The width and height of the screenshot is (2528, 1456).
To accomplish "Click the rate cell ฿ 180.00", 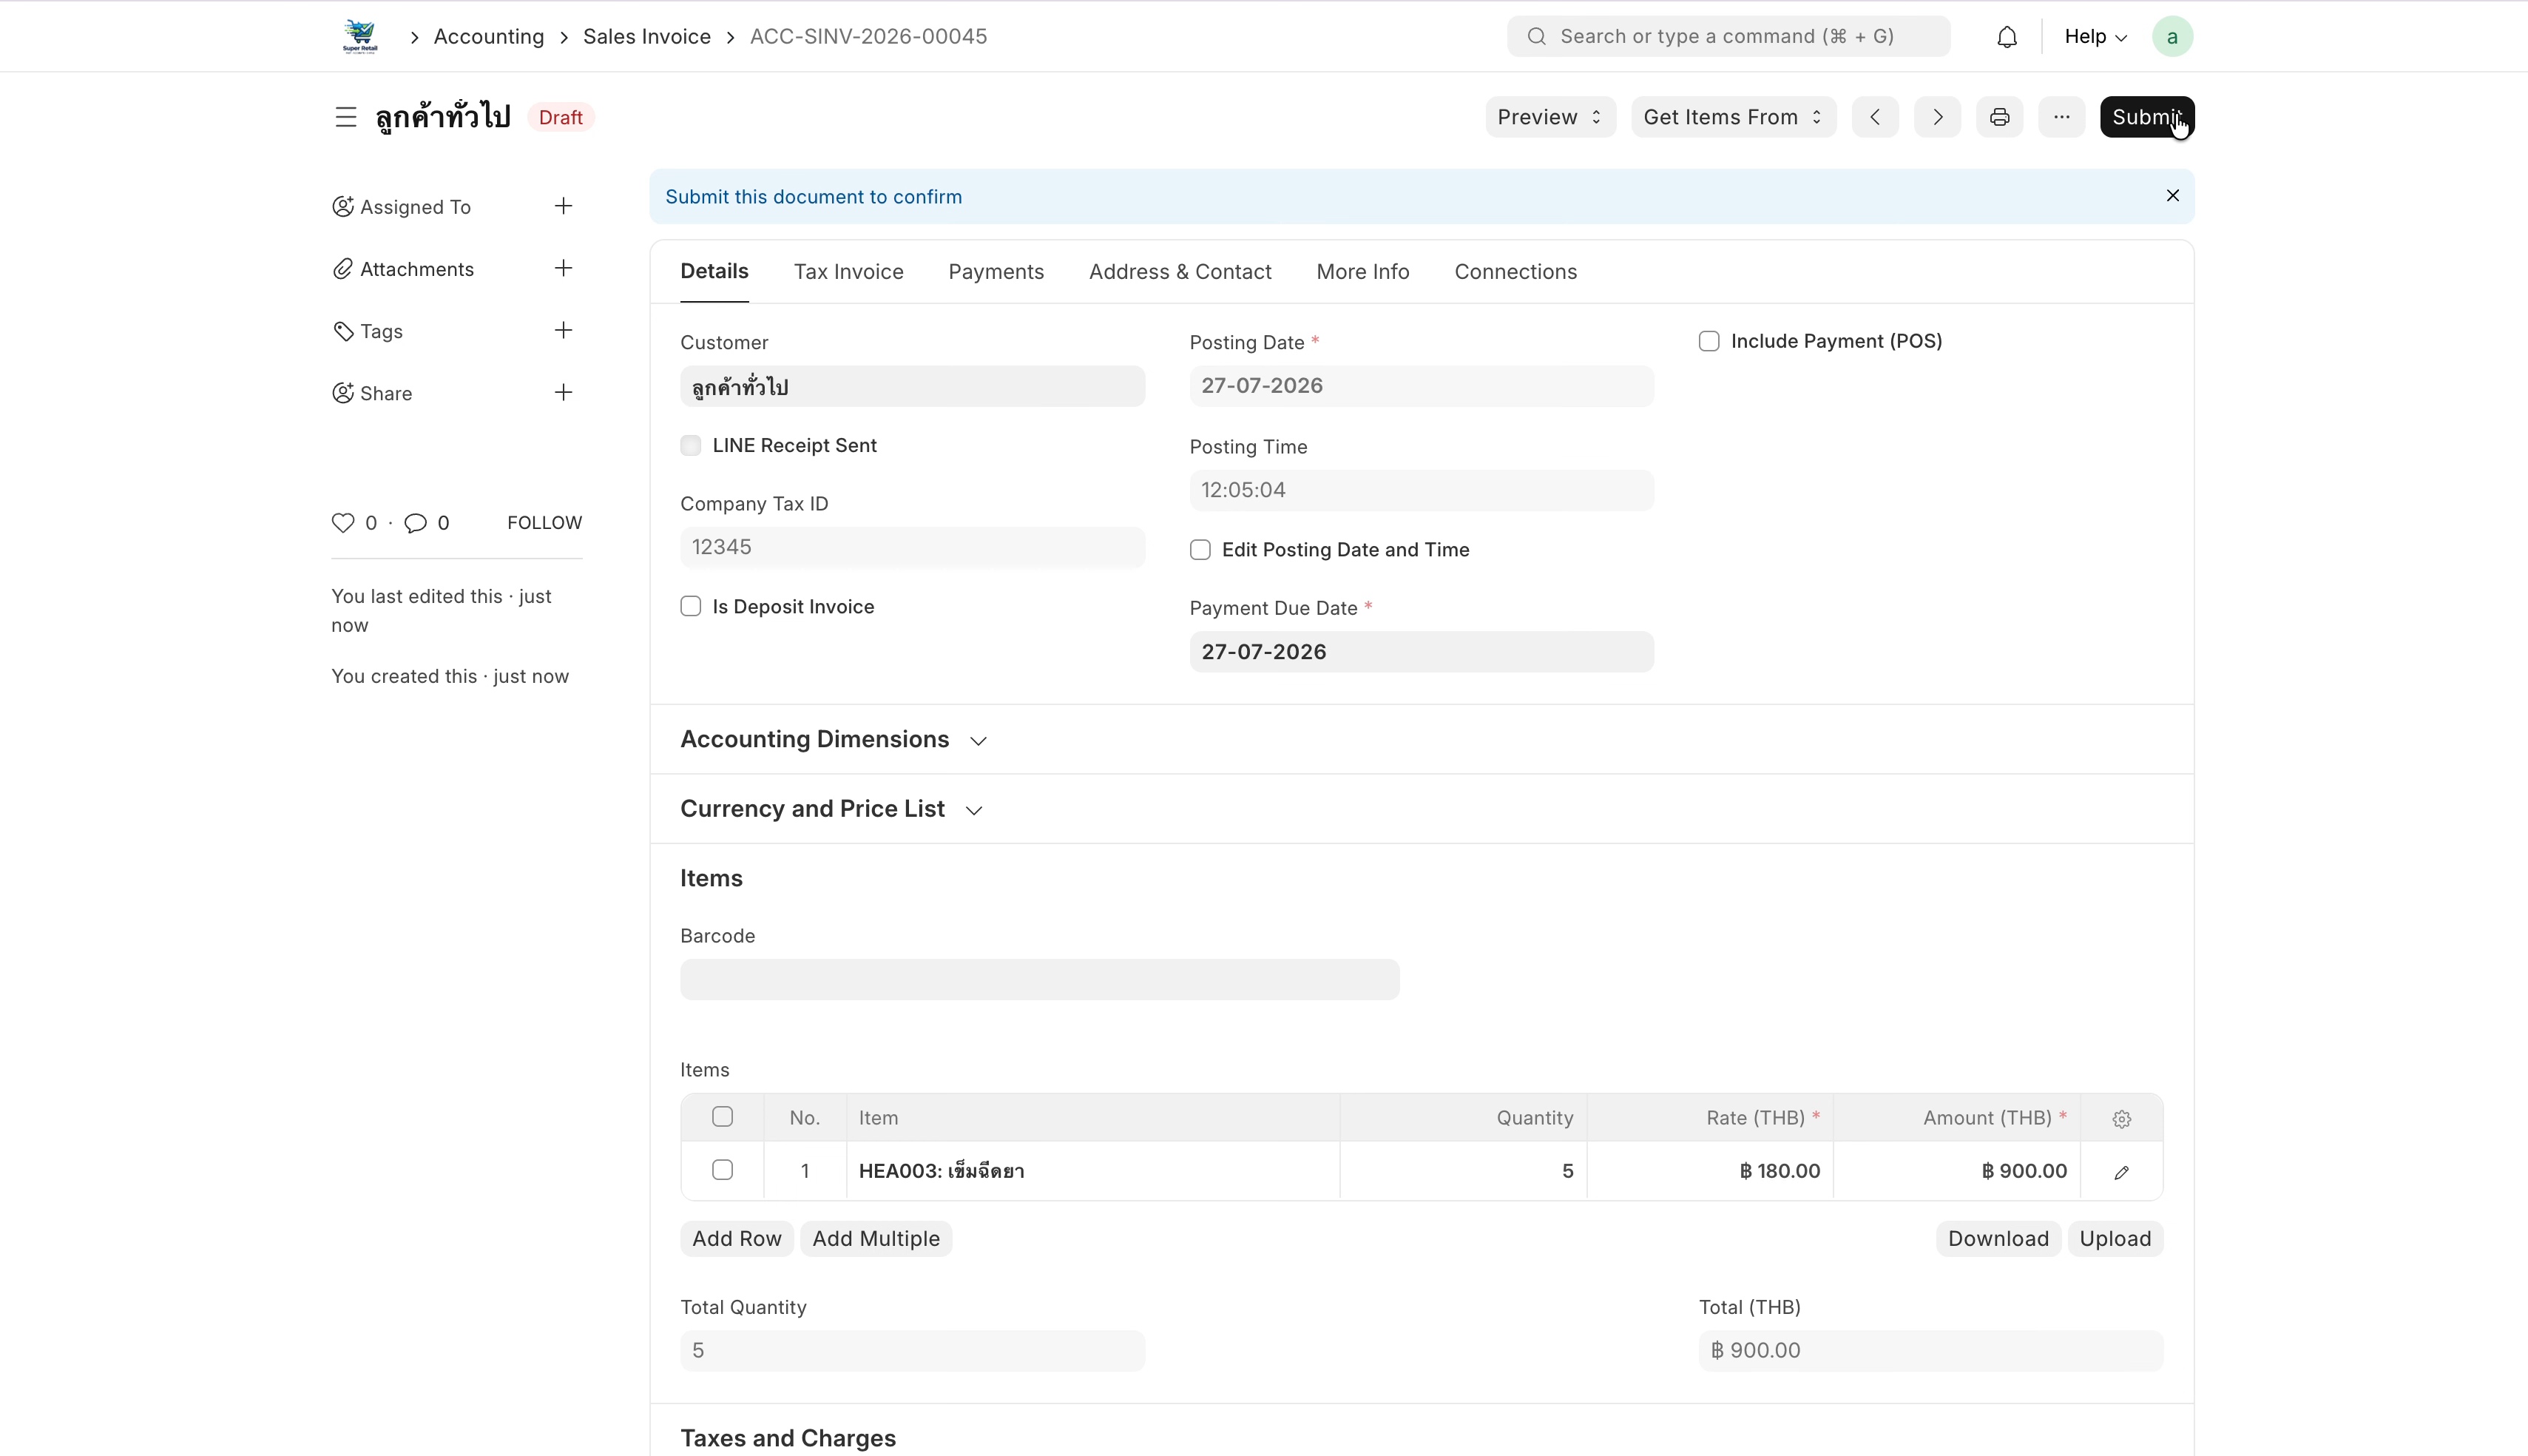I will 1709,1170.
